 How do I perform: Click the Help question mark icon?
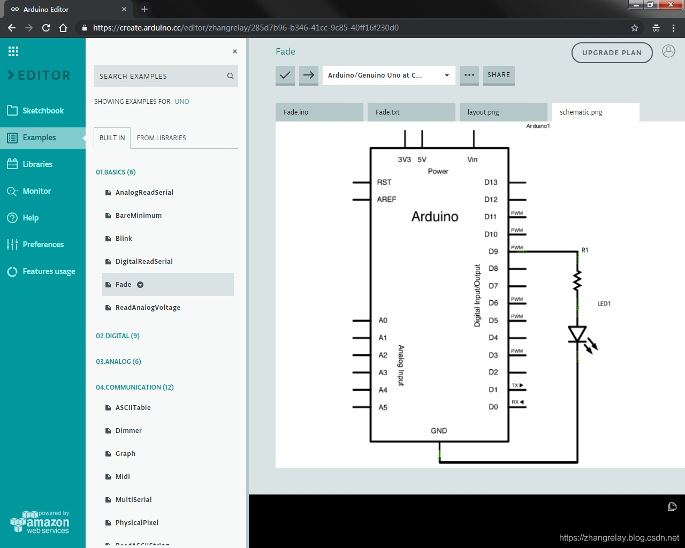tap(12, 218)
